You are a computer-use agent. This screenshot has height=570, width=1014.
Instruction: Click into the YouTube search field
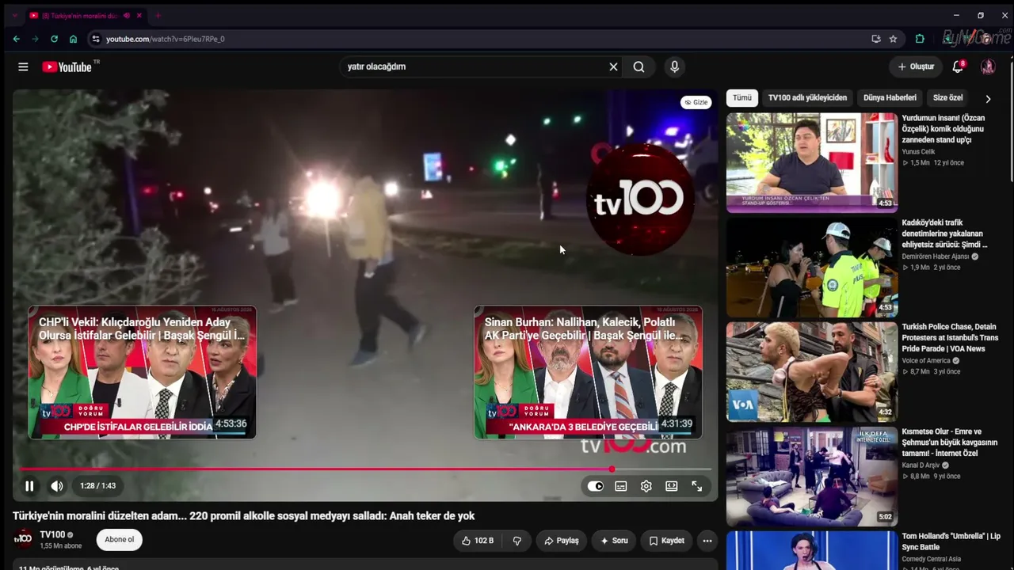tap(474, 67)
